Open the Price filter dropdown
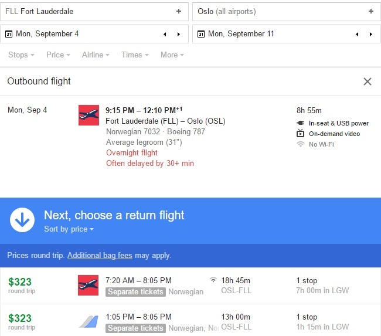This screenshot has width=381, height=336. pyautogui.click(x=58, y=55)
